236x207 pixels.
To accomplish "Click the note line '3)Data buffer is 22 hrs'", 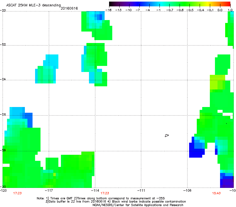I will coord(115,202).
